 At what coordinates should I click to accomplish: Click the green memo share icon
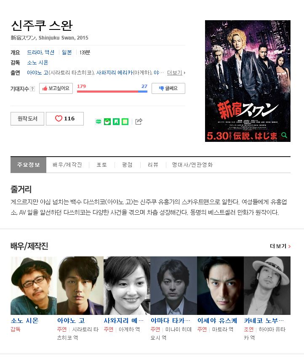click(125, 122)
